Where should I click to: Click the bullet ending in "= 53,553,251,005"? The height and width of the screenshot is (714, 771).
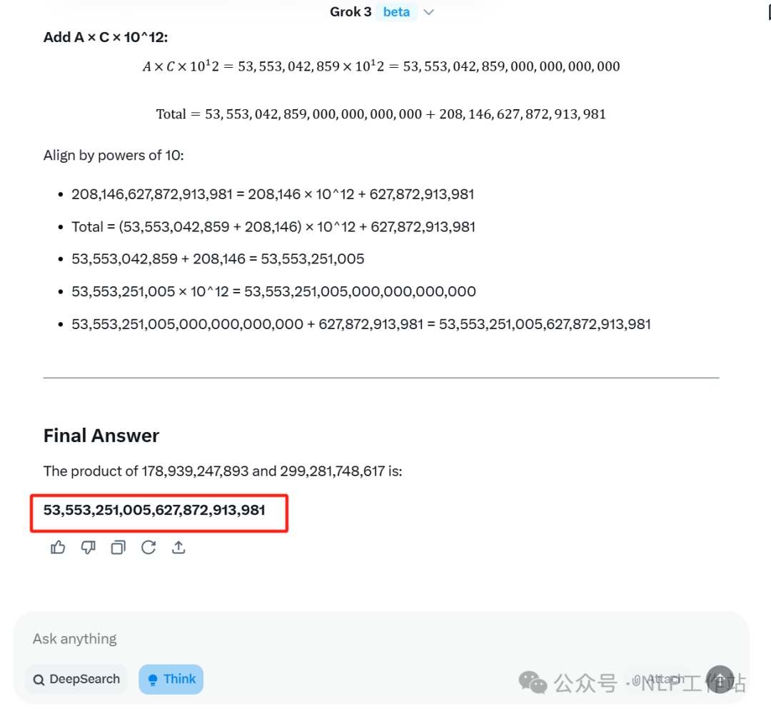[218, 258]
